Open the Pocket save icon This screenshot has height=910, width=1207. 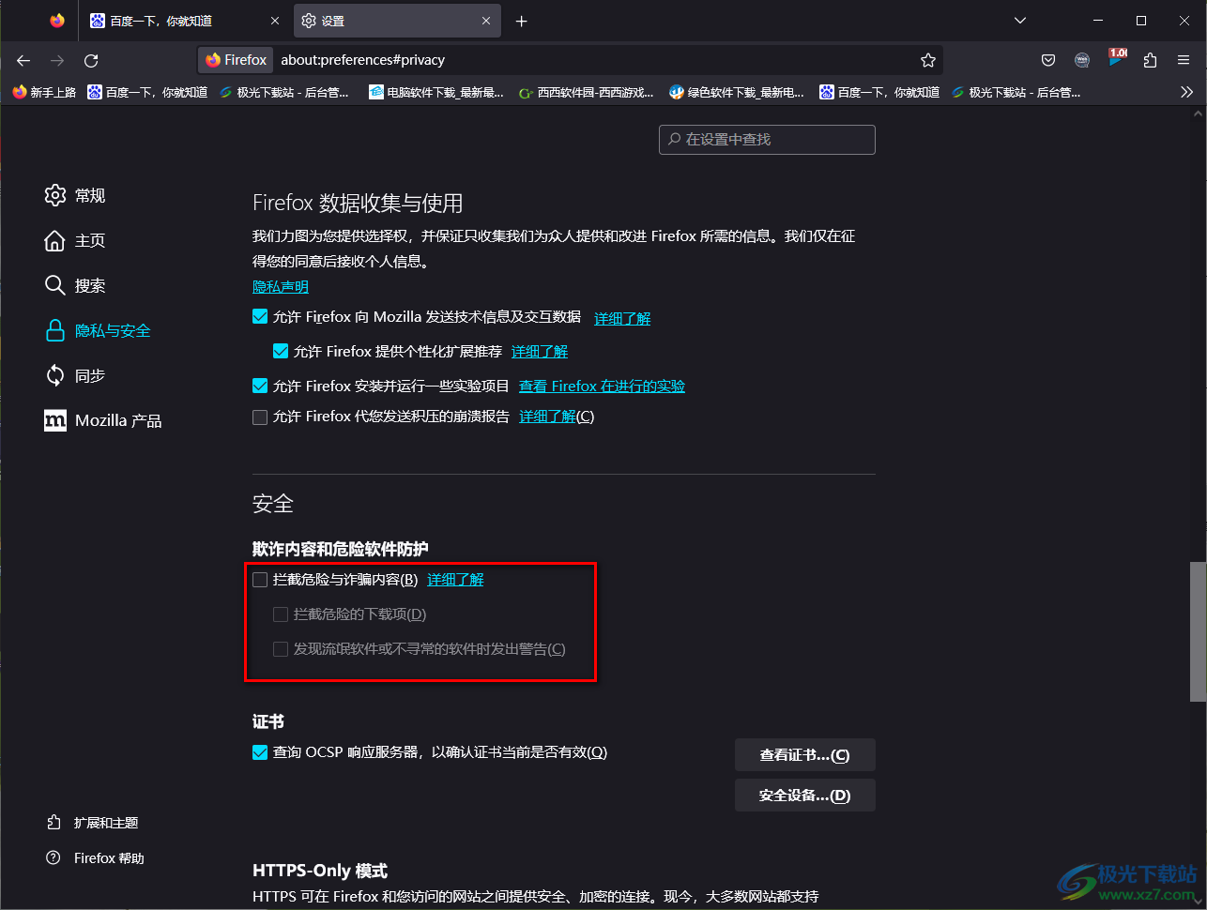click(1048, 60)
